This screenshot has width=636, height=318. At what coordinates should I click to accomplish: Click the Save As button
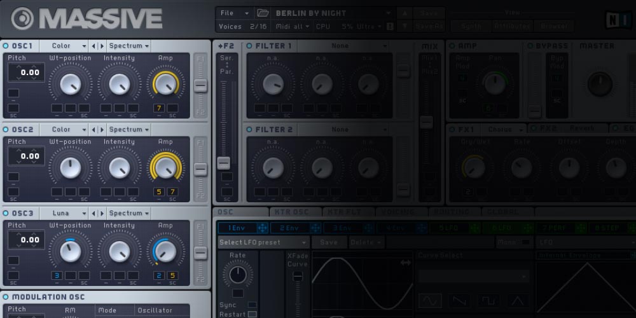(x=429, y=26)
